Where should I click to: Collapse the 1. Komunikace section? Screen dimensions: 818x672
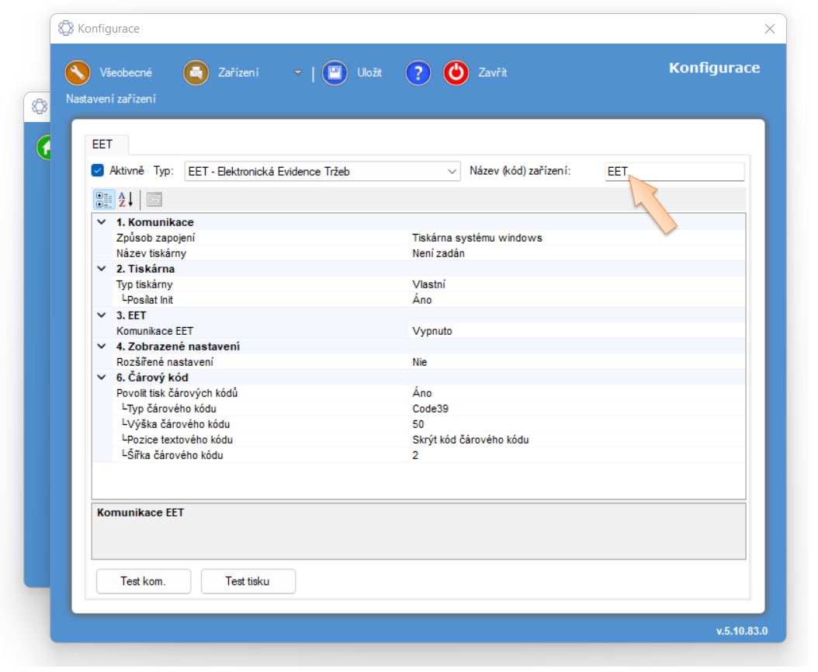(102, 223)
